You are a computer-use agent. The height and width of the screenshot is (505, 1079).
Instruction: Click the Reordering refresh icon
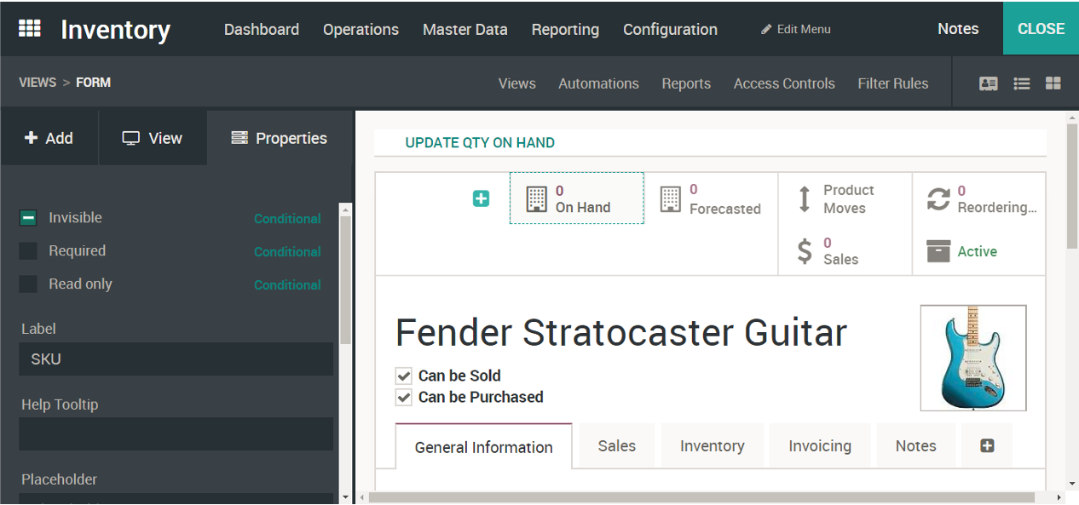click(x=938, y=199)
